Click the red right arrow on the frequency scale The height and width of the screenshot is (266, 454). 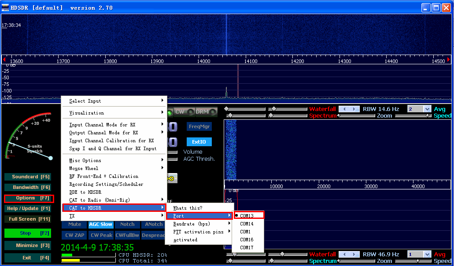click(x=449, y=59)
